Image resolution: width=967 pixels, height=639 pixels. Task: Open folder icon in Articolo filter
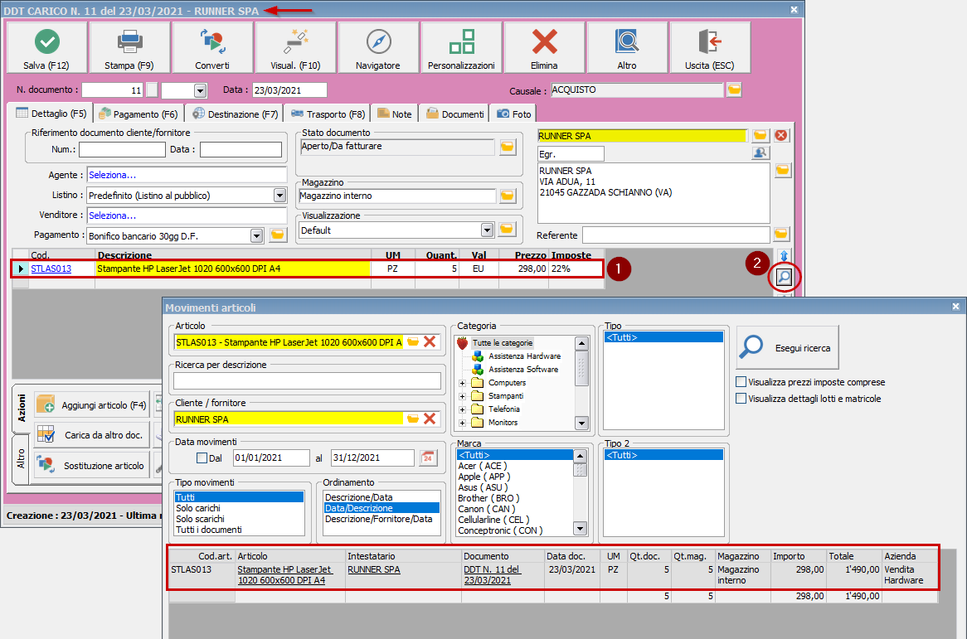click(x=413, y=342)
